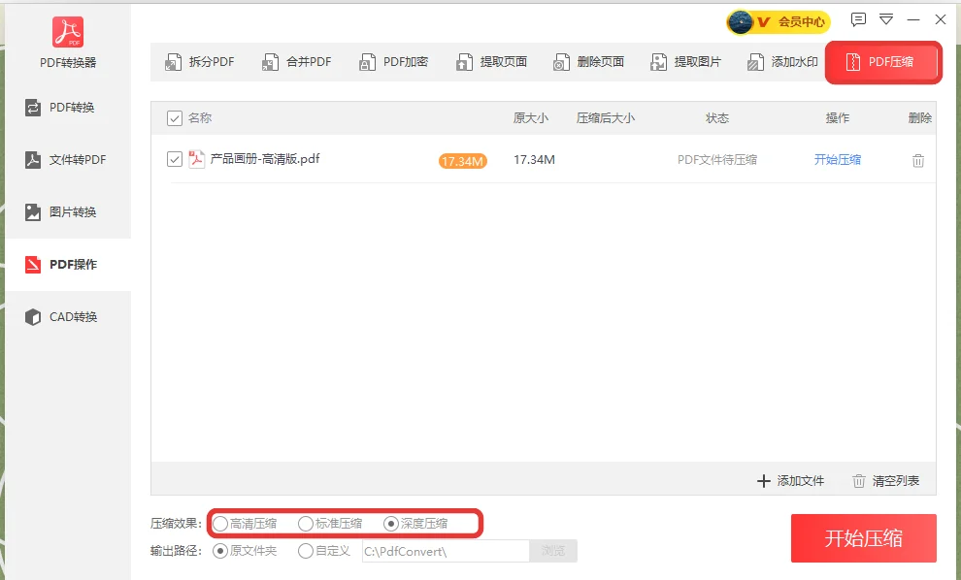The image size is (961, 580).
Task: Click the PDF加密 lock icon
Action: point(367,62)
